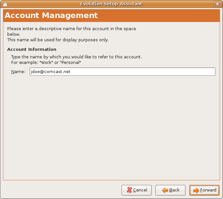Click the red X icon on Cancel
This screenshot has width=223, height=199.
(x=129, y=190)
